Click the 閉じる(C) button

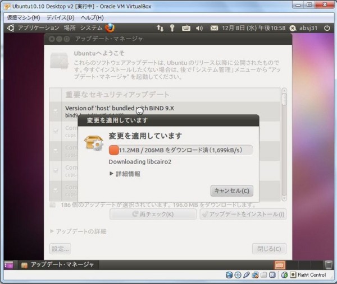pos(269,249)
